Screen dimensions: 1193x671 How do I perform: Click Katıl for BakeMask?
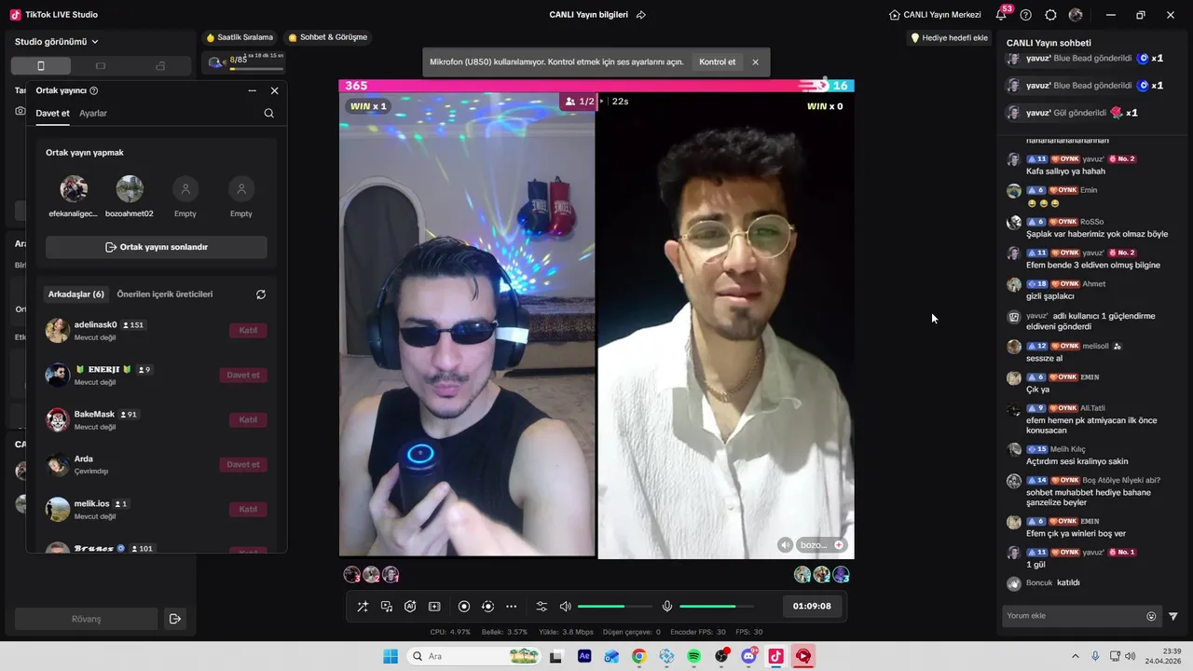coord(248,419)
